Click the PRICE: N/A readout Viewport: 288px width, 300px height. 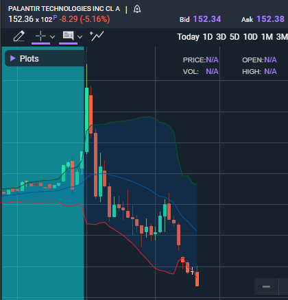[201, 60]
